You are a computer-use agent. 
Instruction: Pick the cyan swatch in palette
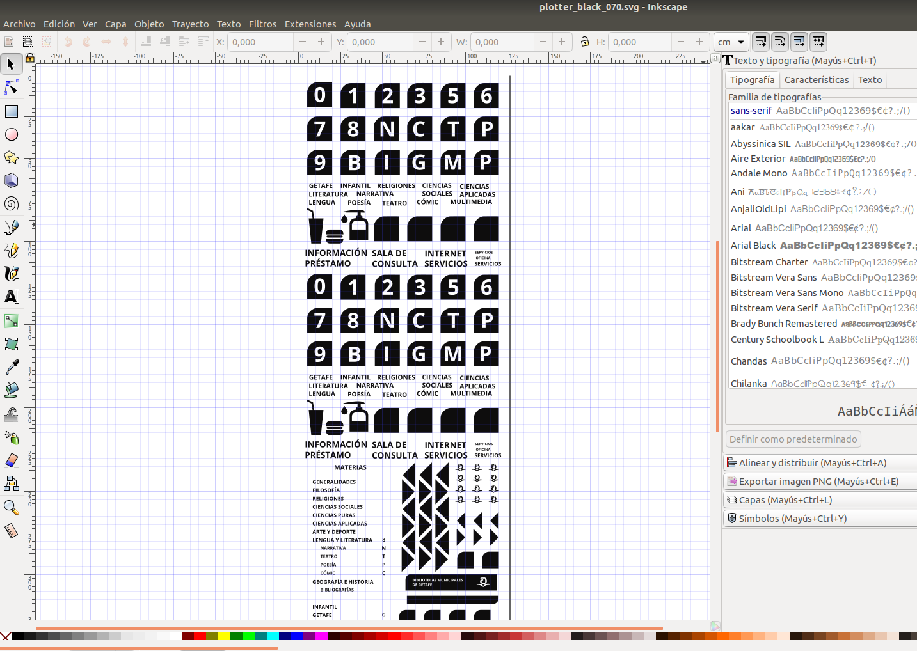(x=273, y=636)
